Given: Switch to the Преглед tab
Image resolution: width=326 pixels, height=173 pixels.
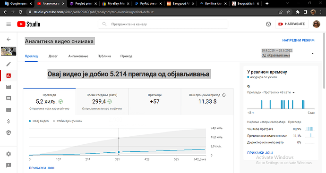Looking at the screenshot, I should coord(31,56).
